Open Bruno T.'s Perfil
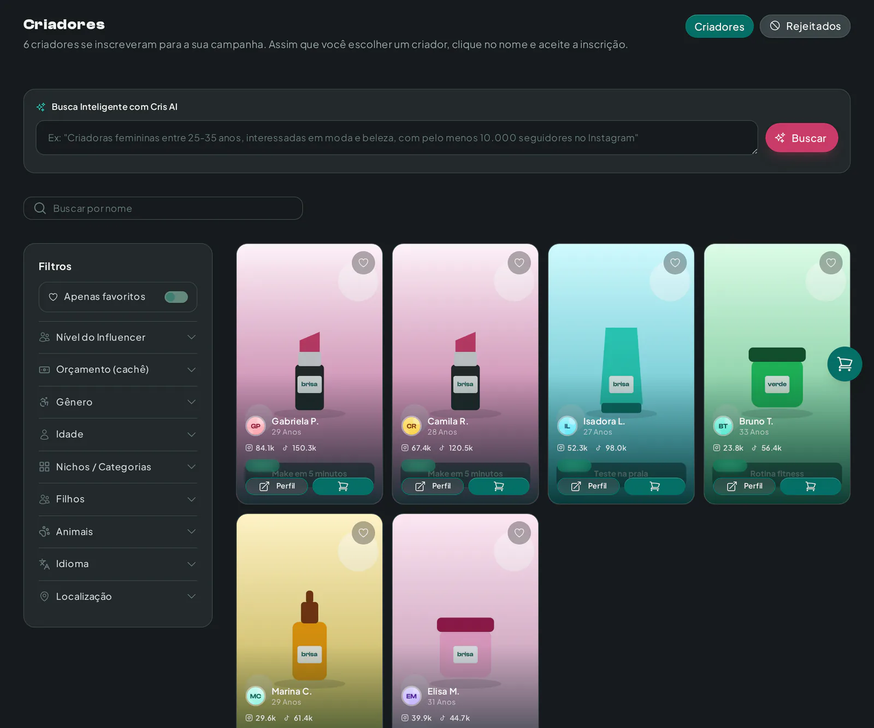The width and height of the screenshot is (874, 728). point(745,486)
